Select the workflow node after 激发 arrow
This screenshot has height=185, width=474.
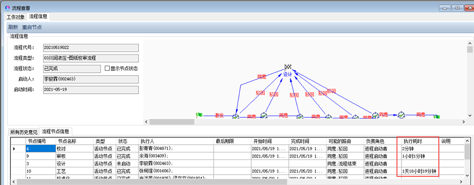pyautogui.click(x=236, y=116)
